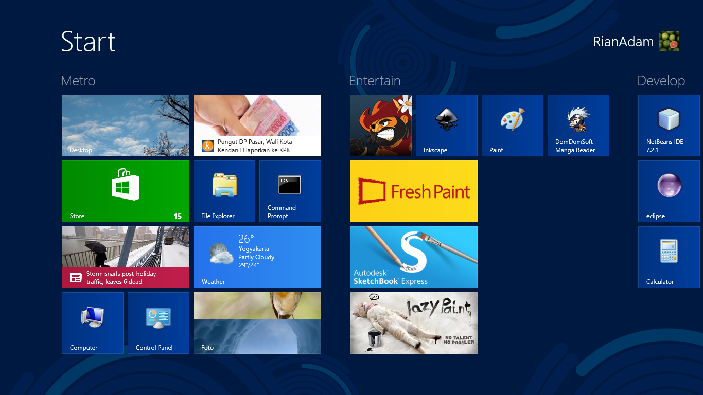Open Computer tile
Image resolution: width=703 pixels, height=395 pixels.
coord(93,323)
